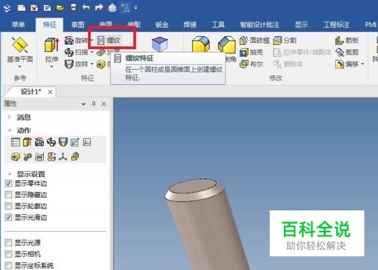
Task: Click the sketch edit pencil icon in 动作 panel
Action: click(x=75, y=142)
